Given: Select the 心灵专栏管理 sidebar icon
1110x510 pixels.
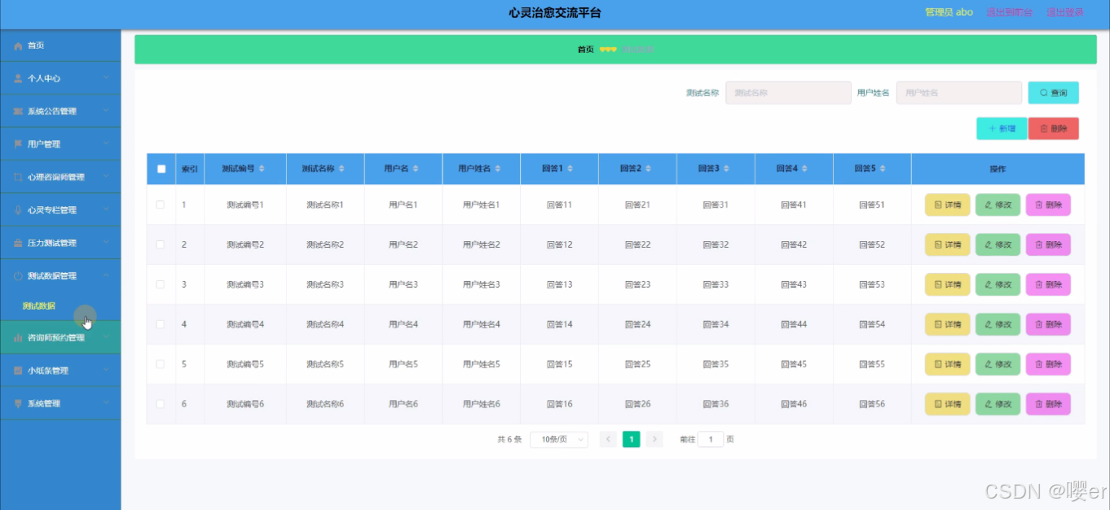Looking at the screenshot, I should coord(18,209).
